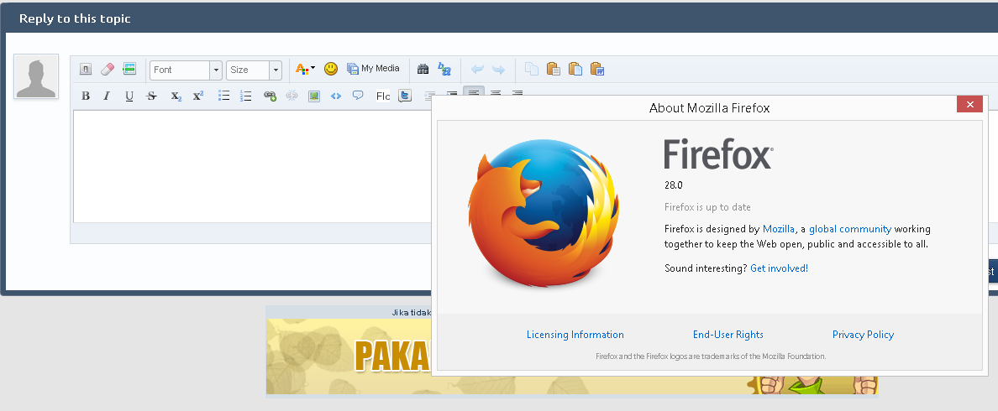Open End-User Rights link
The width and height of the screenshot is (998, 411).
[x=728, y=334]
